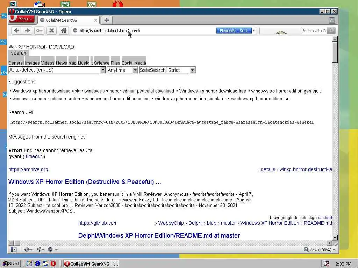
Task: Open Opera Unite status bar icon
Action: (39, 250)
